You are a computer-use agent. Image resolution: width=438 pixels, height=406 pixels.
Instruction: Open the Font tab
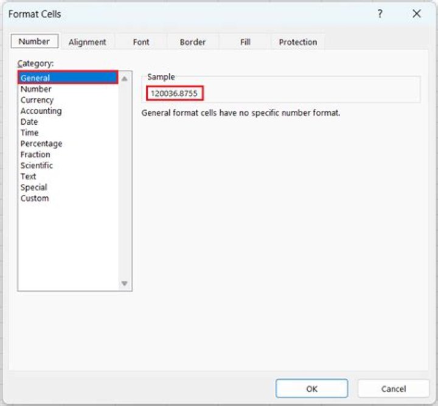coord(141,42)
